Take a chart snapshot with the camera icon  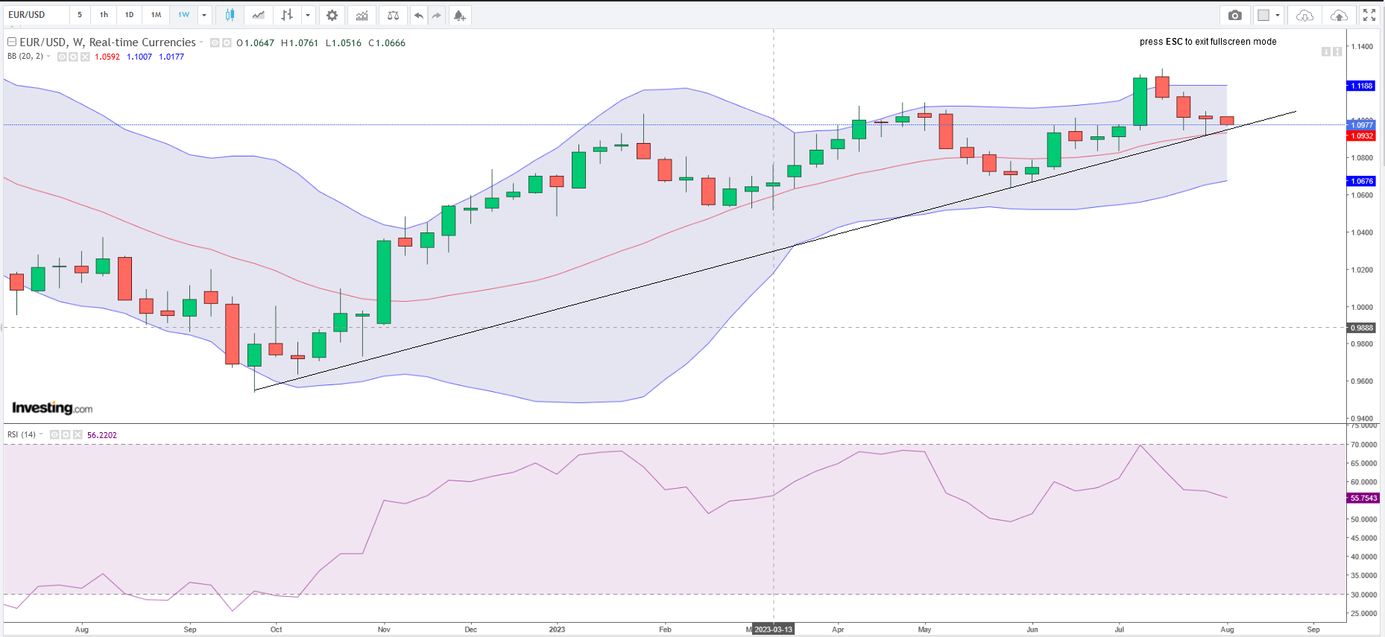pyautogui.click(x=1235, y=15)
